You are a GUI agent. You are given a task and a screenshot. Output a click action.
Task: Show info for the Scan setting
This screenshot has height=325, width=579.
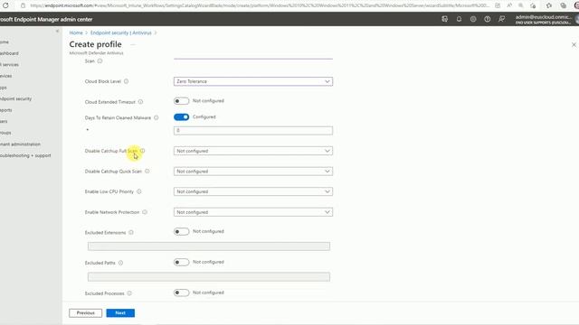point(100,61)
